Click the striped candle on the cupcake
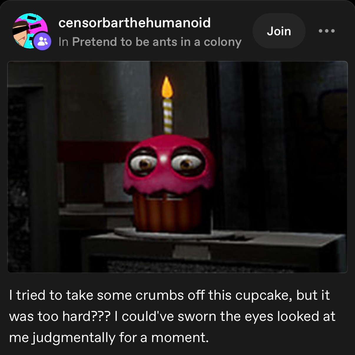The image size is (355, 355). pos(167,116)
